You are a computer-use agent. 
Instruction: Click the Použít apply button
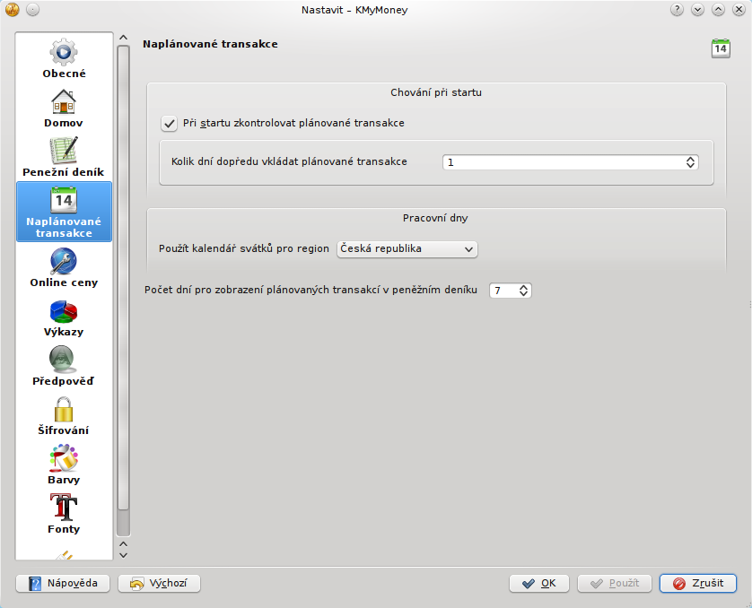coord(615,583)
